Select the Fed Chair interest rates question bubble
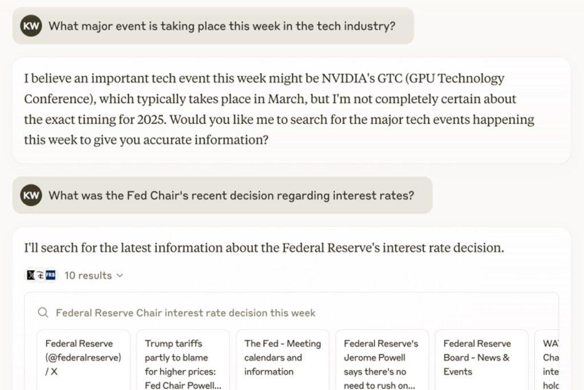Screen dimensions: 584x390 [222, 195]
